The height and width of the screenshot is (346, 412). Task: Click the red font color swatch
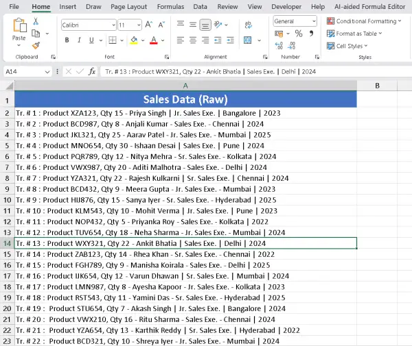coord(153,40)
